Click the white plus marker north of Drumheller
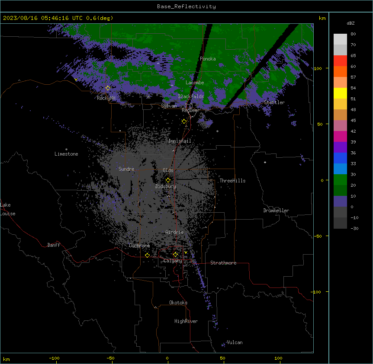The width and height of the screenshot is (373, 364). point(265,162)
